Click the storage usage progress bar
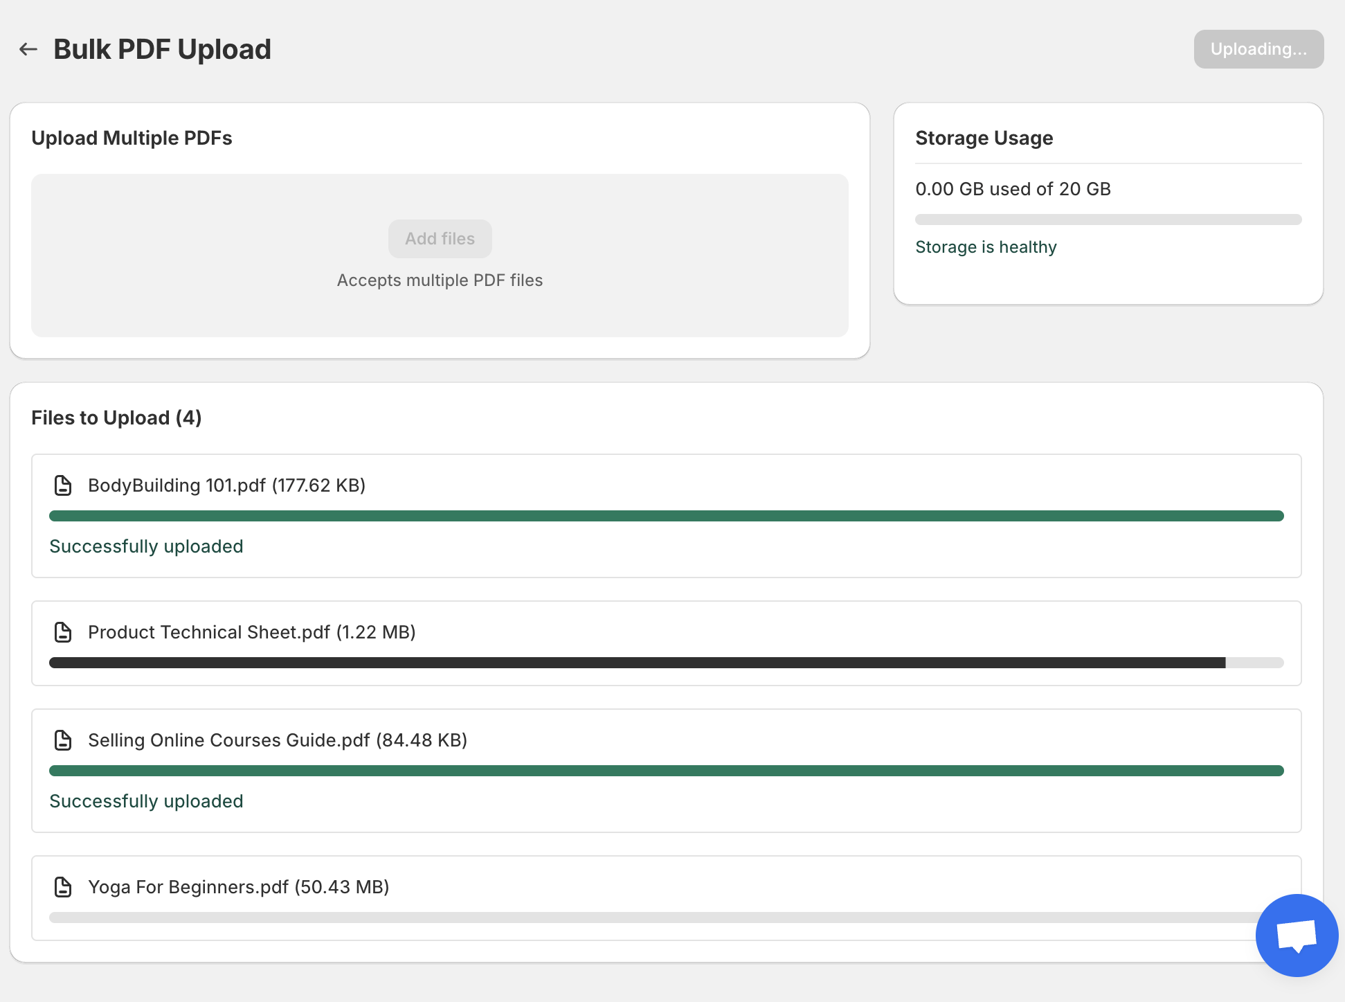This screenshot has width=1345, height=1002. click(1108, 220)
